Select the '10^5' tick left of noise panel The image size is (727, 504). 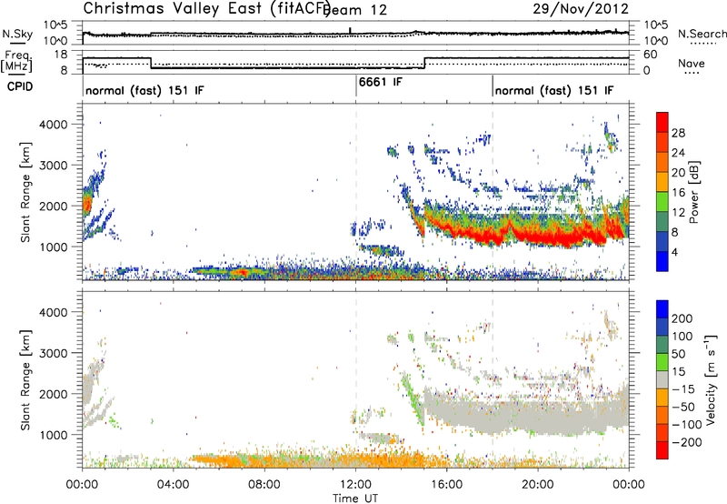pyautogui.click(x=55, y=25)
